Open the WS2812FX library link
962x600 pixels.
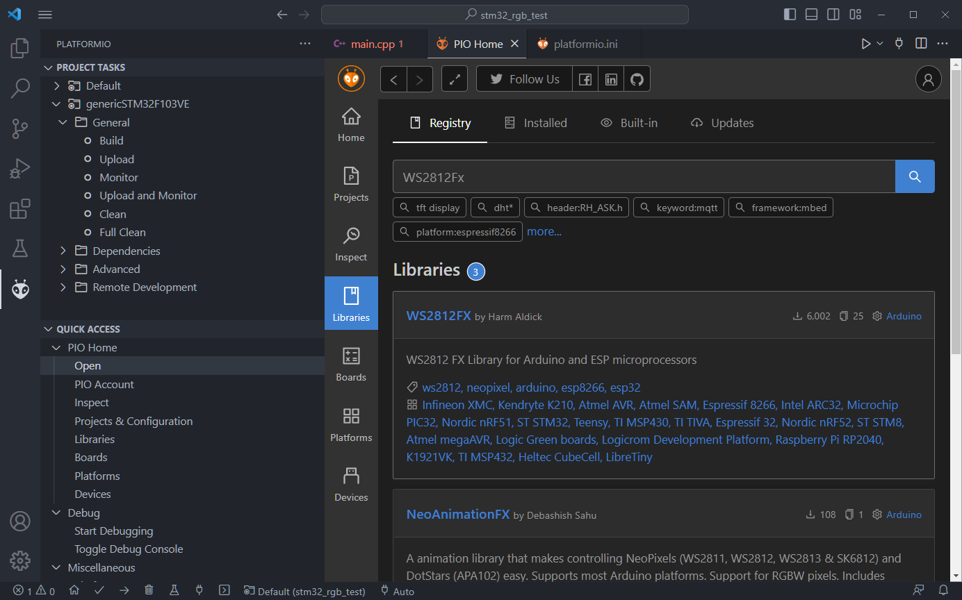point(439,315)
